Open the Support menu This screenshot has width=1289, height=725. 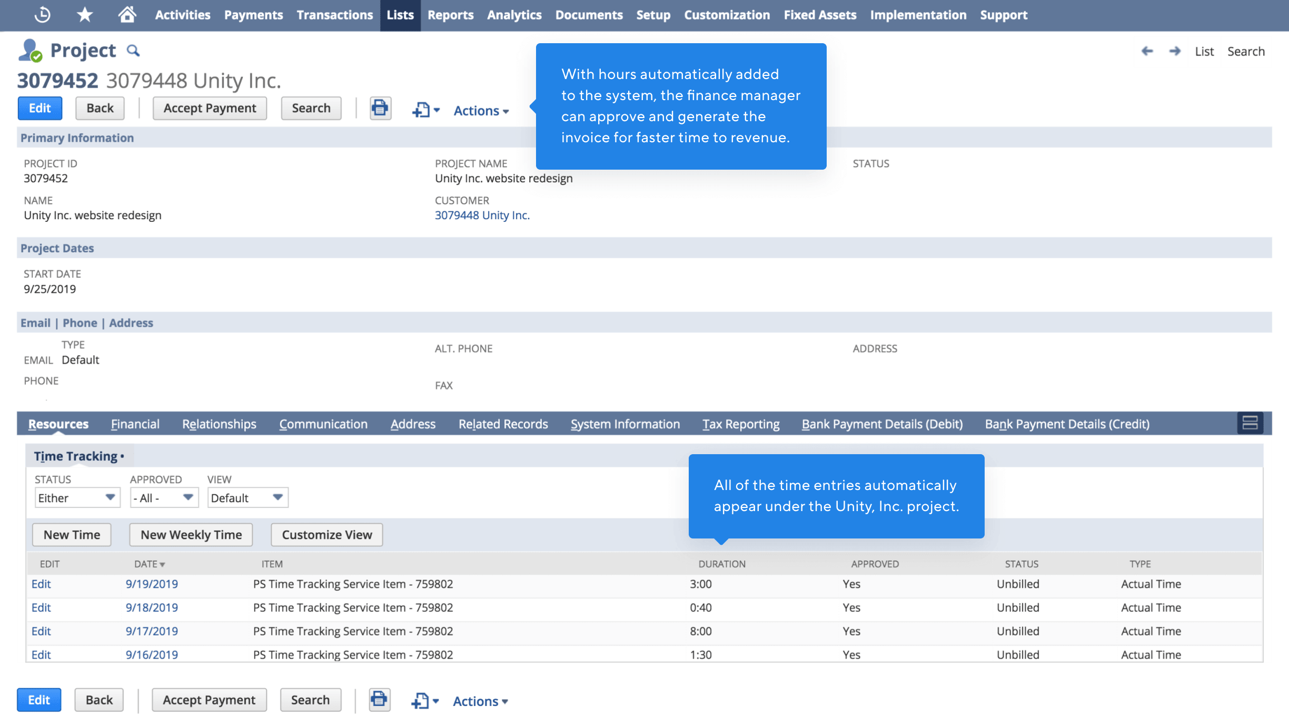click(1004, 15)
